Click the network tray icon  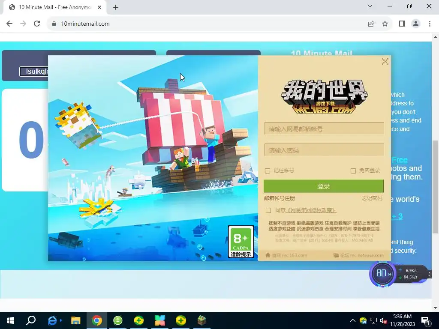[x=373, y=320]
